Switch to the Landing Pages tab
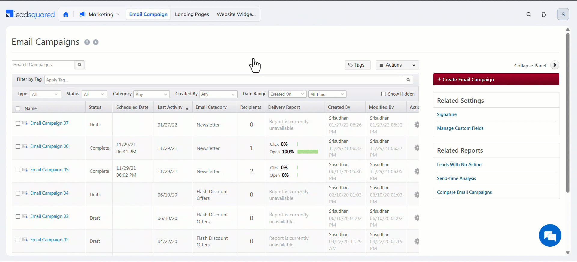Screen dimensions: 577x262 pos(192,14)
